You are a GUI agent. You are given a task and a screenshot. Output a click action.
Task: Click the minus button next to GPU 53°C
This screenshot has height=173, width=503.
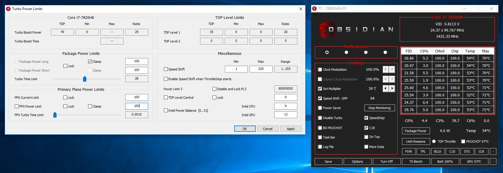(493, 162)
